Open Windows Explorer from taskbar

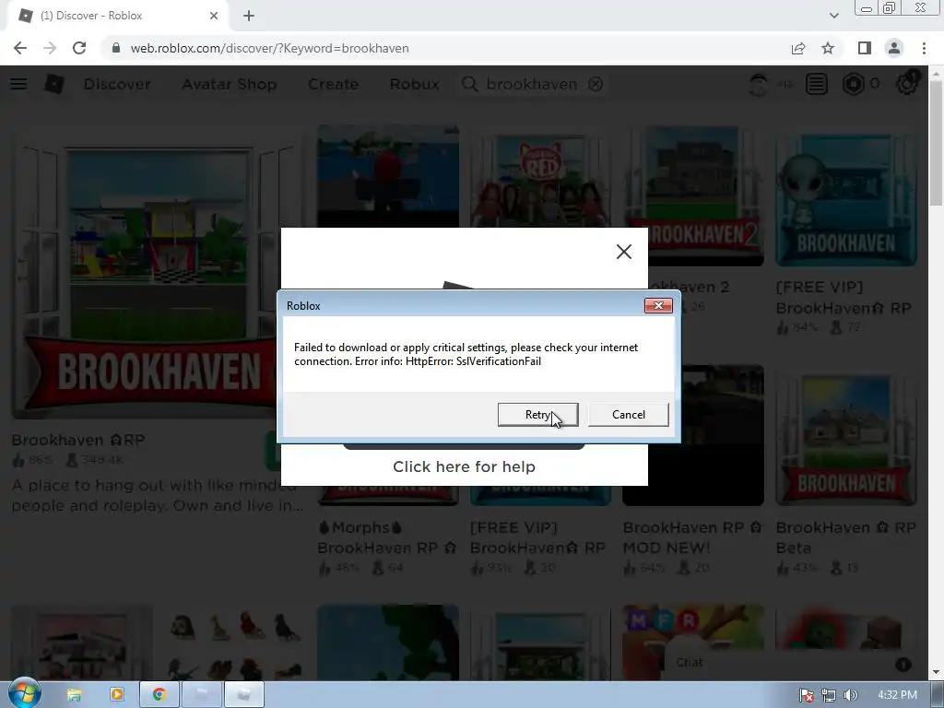[x=74, y=695]
